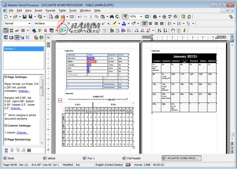The image size is (237, 169).
Task: Click the New document icon
Action: tap(6, 17)
